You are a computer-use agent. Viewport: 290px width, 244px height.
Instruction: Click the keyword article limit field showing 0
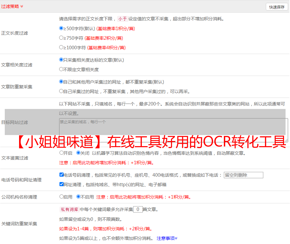point(138,209)
